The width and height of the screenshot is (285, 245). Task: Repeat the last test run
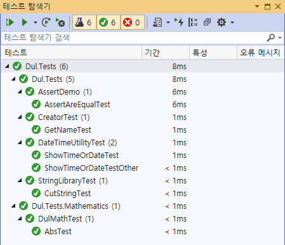[x=46, y=22]
